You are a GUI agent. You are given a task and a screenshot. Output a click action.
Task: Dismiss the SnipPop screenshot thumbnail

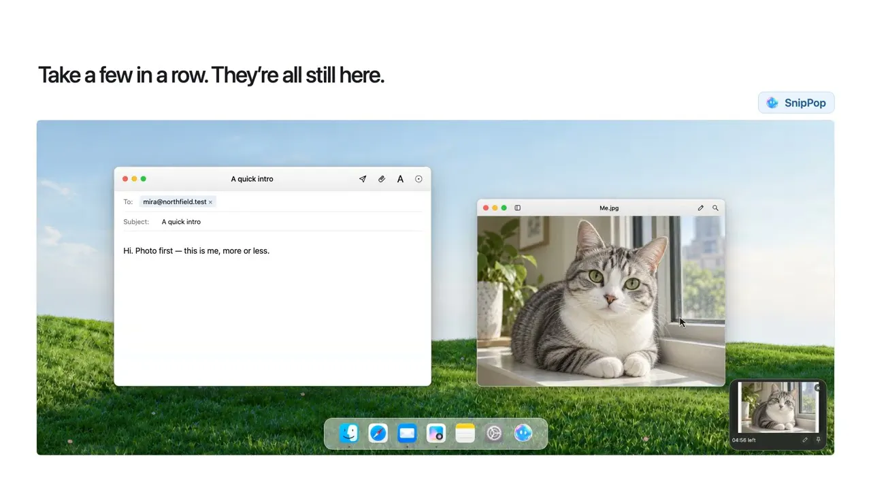(x=818, y=388)
